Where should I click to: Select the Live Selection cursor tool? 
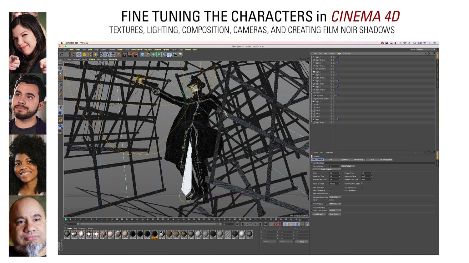pyautogui.click(x=73, y=55)
